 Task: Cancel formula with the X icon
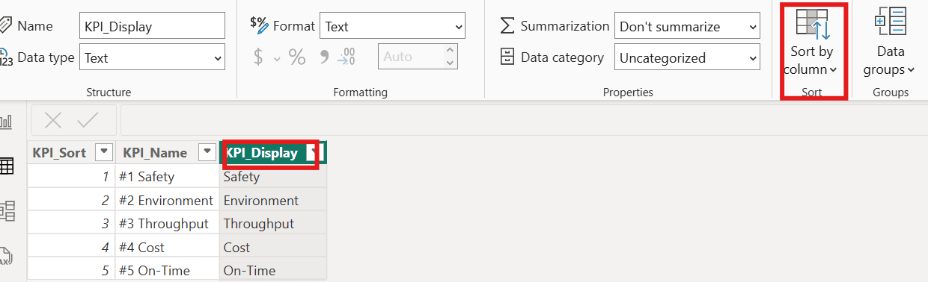53,120
